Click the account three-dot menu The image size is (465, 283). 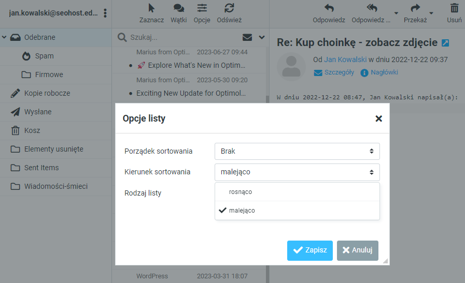click(105, 13)
